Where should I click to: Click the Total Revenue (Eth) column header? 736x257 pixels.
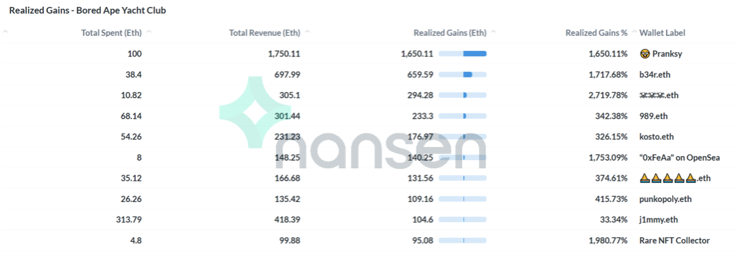point(265,33)
